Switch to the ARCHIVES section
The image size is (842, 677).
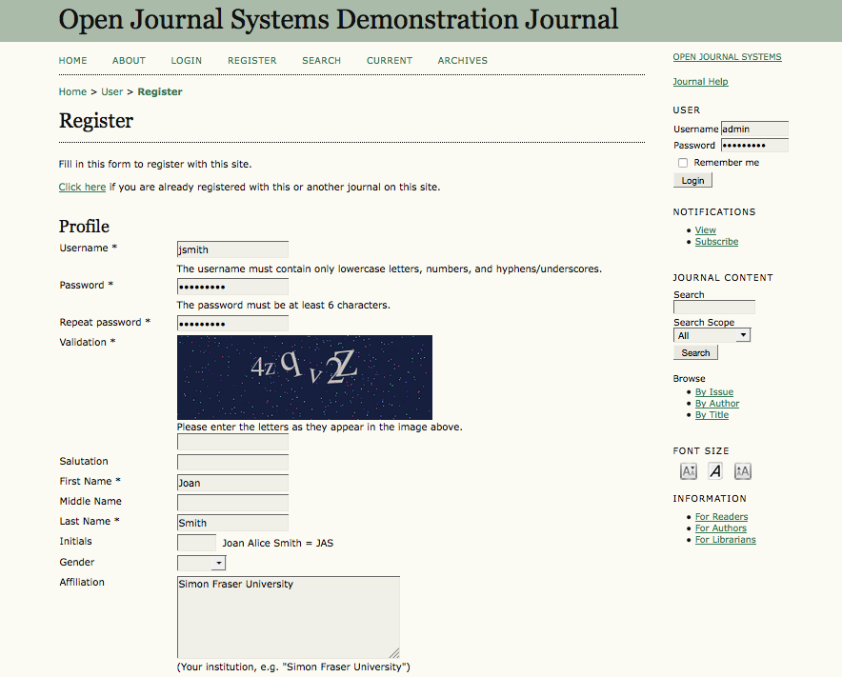point(462,60)
